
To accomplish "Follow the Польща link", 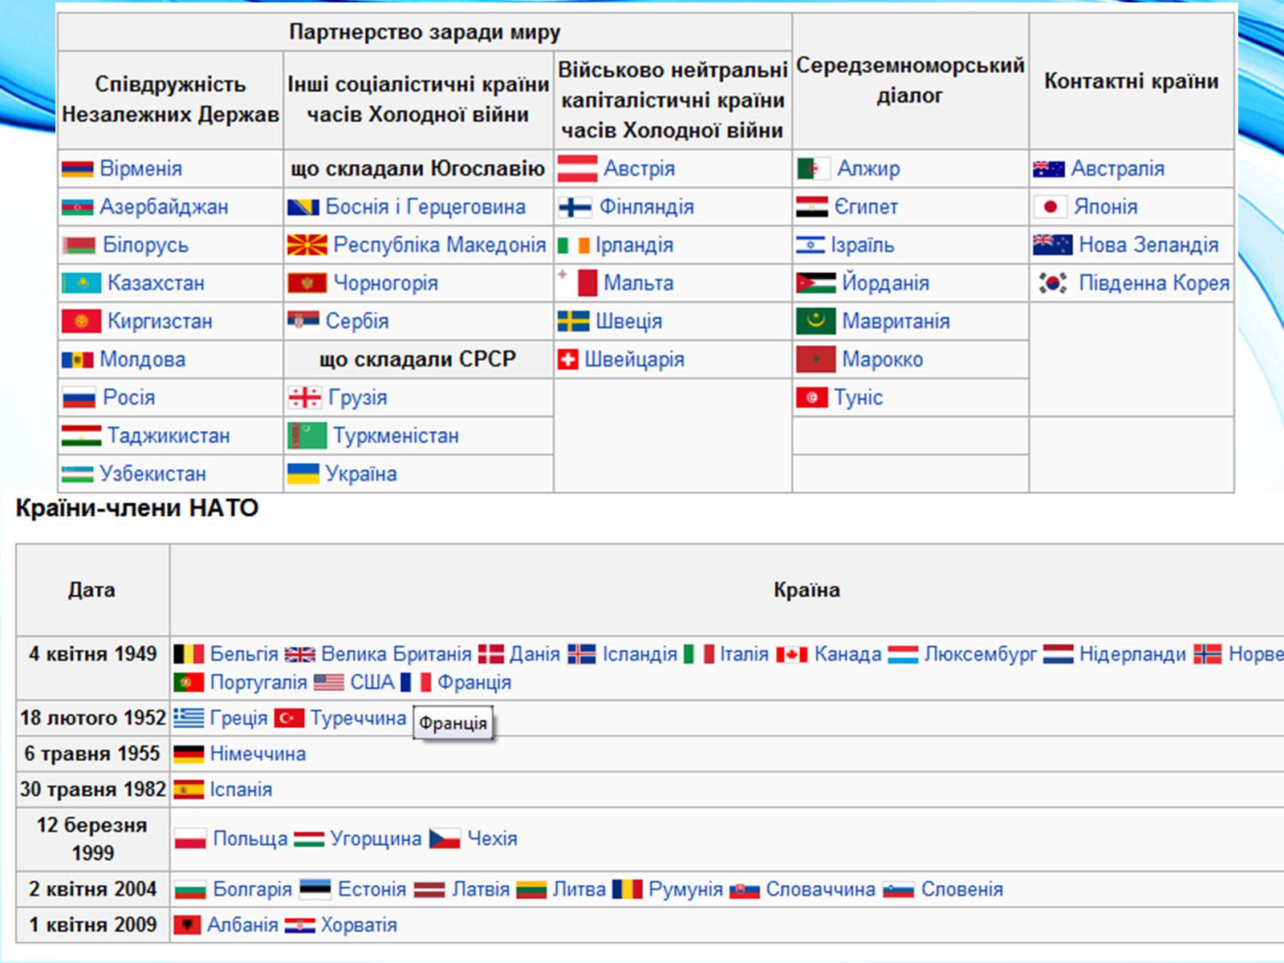I will [x=250, y=839].
